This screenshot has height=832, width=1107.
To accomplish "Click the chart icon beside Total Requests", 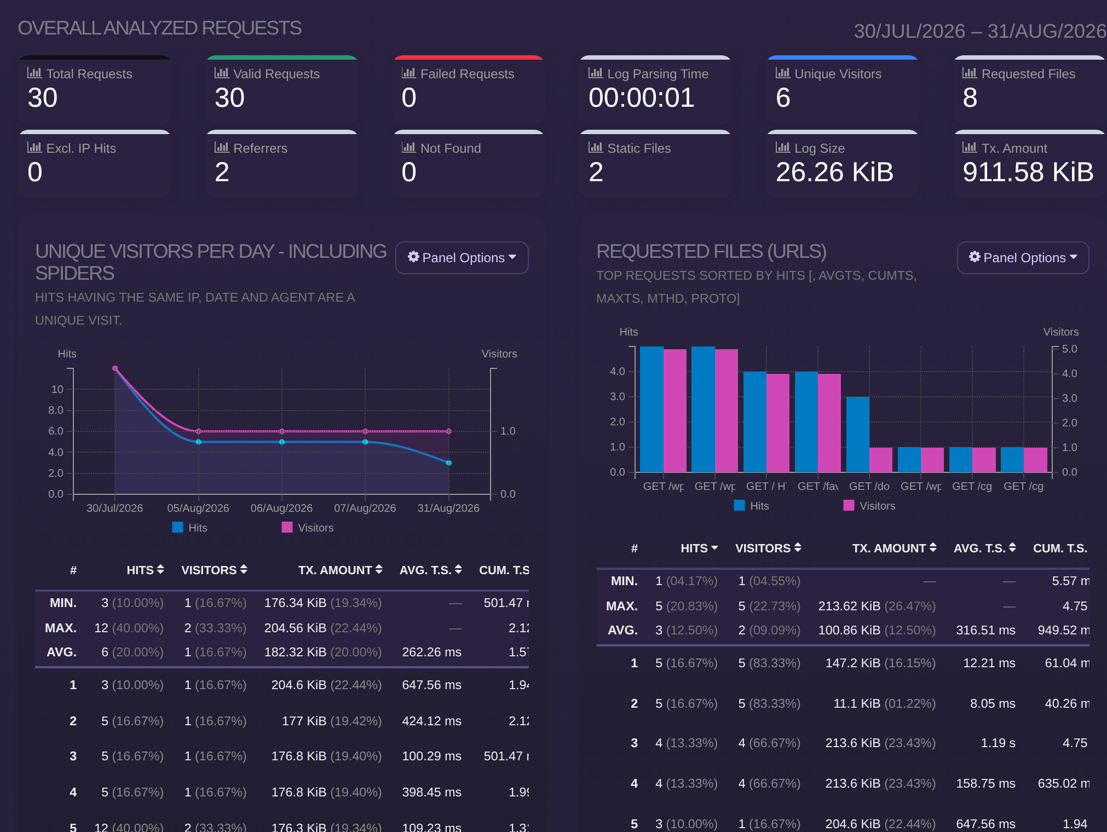I will tap(34, 73).
